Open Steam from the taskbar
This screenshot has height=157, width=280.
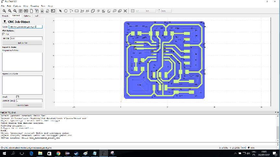(x=77, y=153)
